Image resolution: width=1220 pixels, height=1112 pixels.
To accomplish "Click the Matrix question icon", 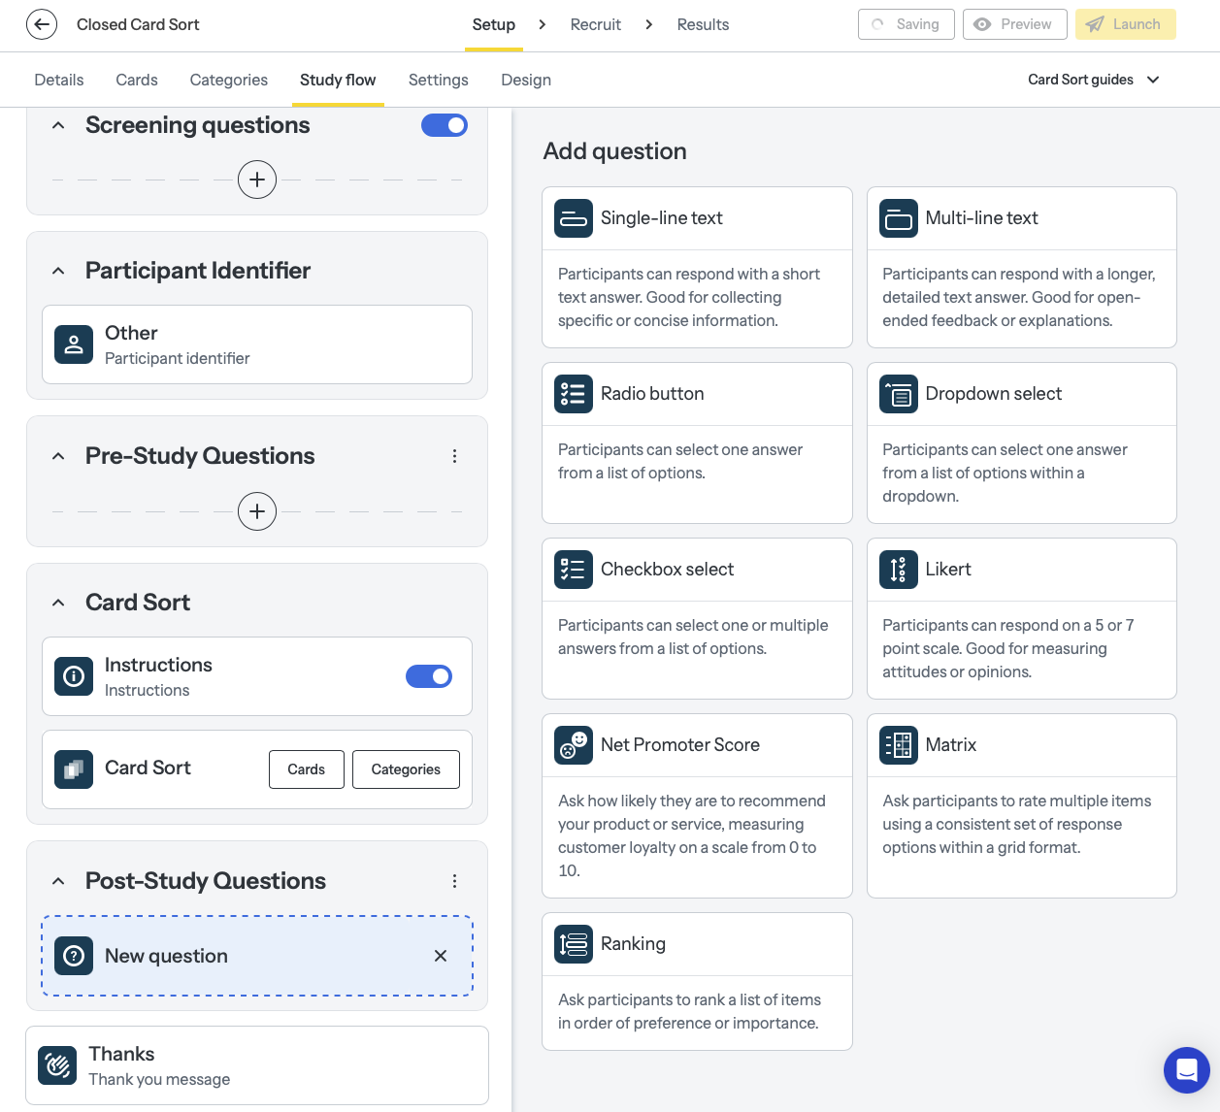I will click(899, 745).
